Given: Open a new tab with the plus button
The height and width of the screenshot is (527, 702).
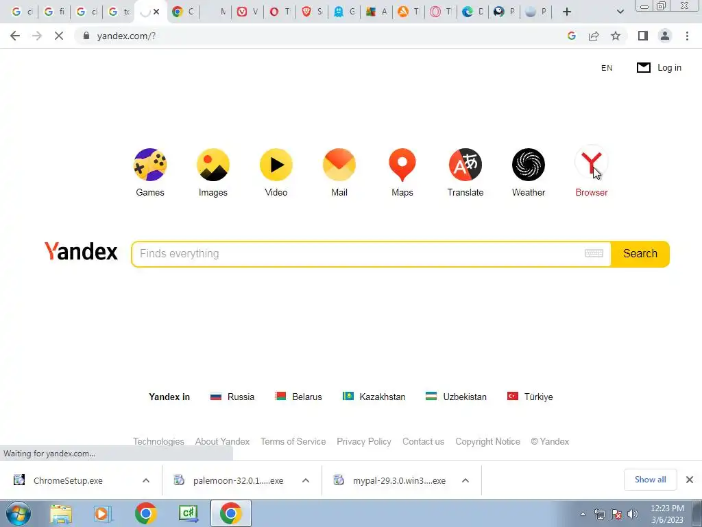Looking at the screenshot, I should (x=567, y=12).
